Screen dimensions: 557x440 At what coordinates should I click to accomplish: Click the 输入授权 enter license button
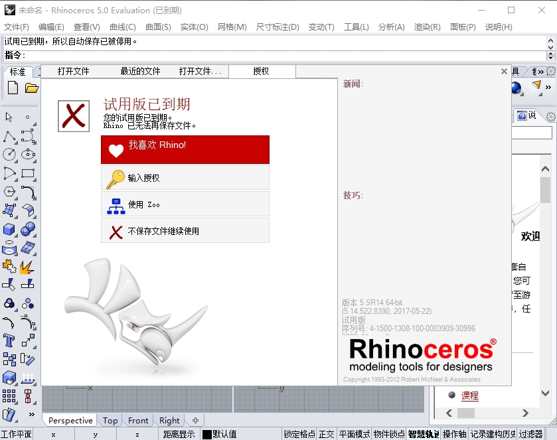tap(185, 178)
